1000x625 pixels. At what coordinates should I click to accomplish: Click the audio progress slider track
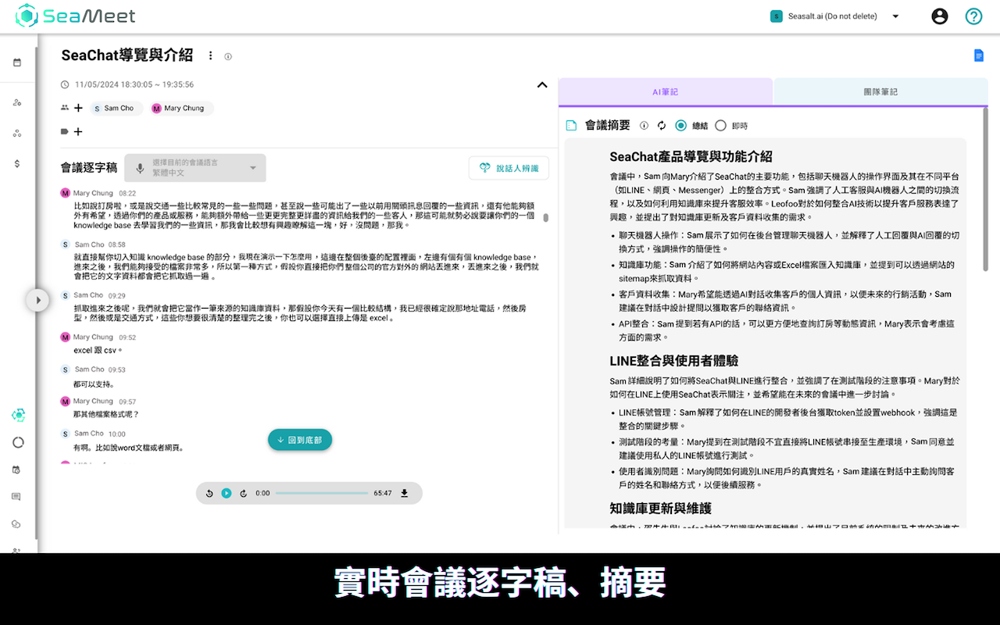[x=321, y=493]
